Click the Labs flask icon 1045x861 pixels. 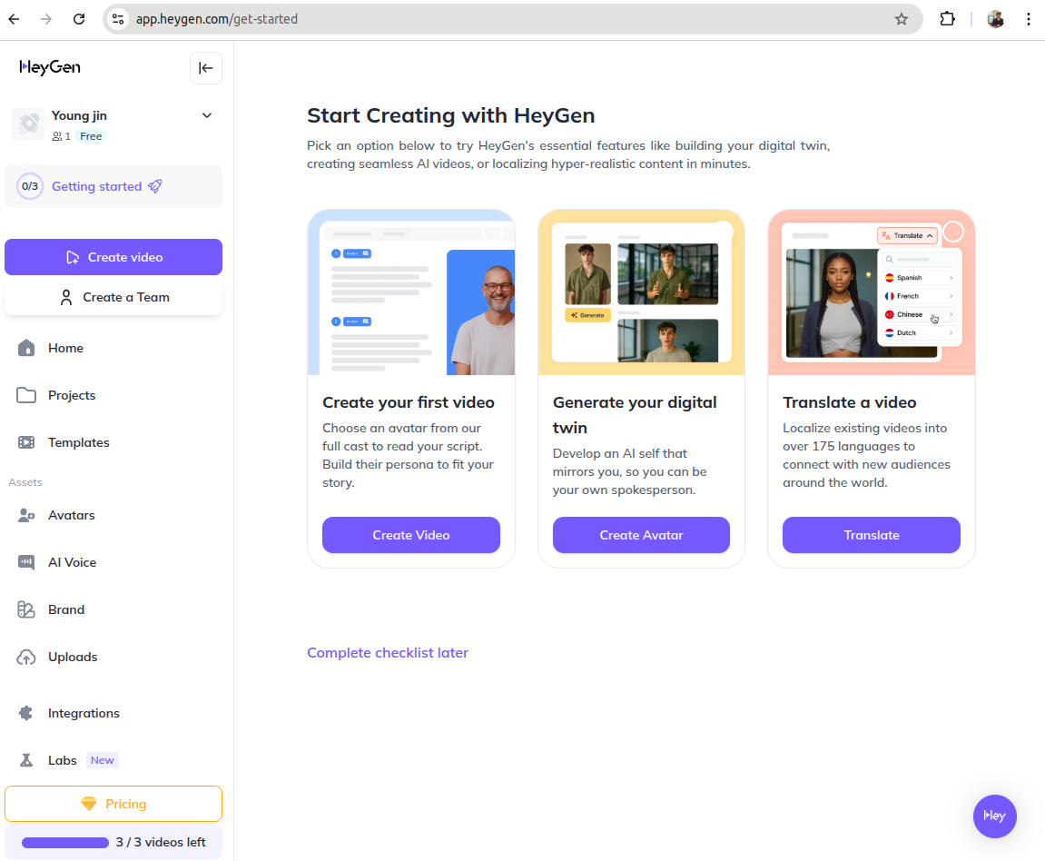click(x=26, y=761)
